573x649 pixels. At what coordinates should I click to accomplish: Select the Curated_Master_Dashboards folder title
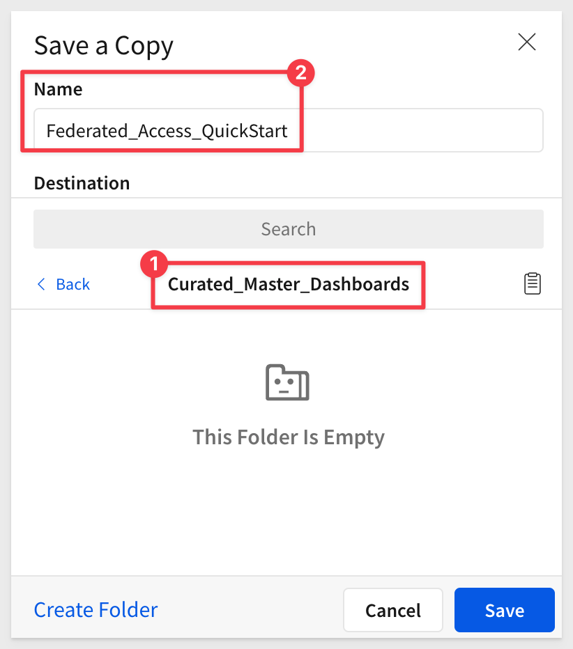[x=288, y=284]
